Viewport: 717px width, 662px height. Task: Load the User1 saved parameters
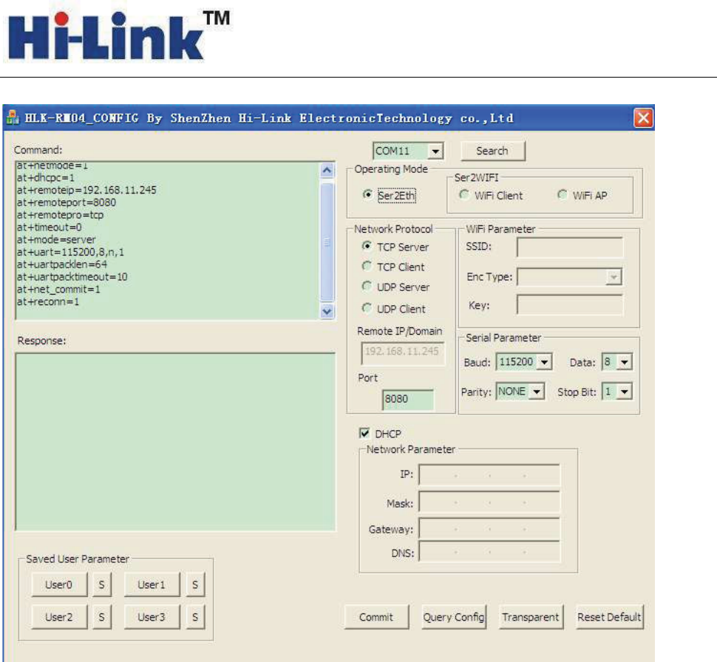coord(152,584)
